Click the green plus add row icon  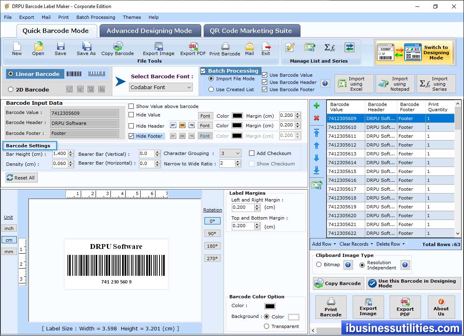point(317,106)
